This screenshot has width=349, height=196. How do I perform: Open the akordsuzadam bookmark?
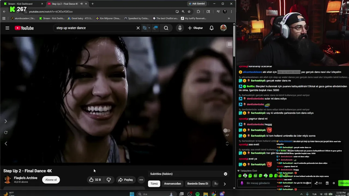23,19
